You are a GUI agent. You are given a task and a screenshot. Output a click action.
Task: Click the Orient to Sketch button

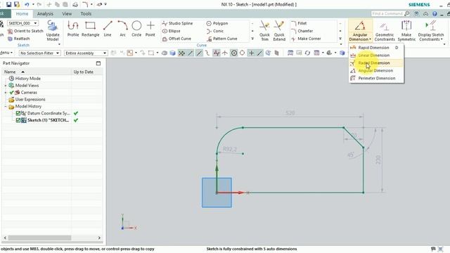[x=25, y=31]
